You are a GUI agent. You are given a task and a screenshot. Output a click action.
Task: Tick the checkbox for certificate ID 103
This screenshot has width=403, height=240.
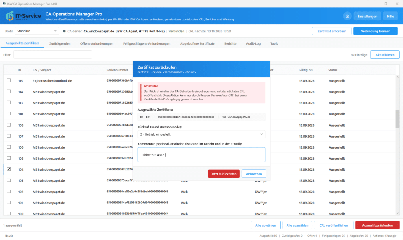click(9, 180)
